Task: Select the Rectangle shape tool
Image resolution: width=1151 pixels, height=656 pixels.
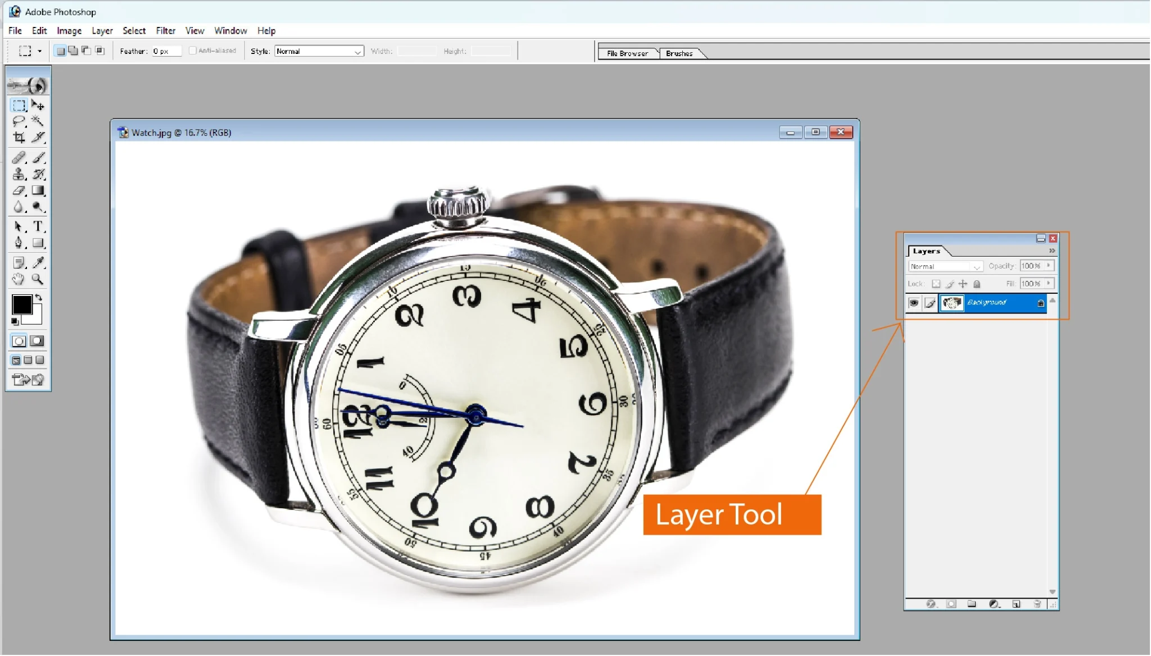Action: point(38,243)
